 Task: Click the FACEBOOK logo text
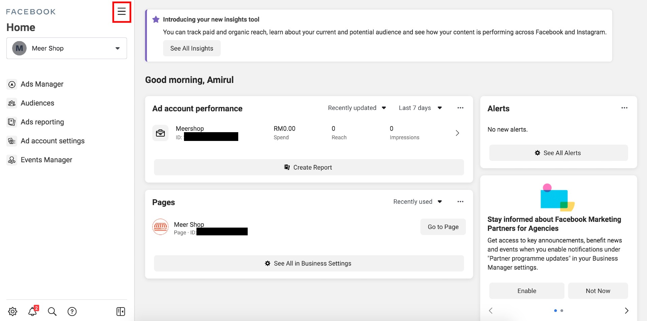[31, 12]
